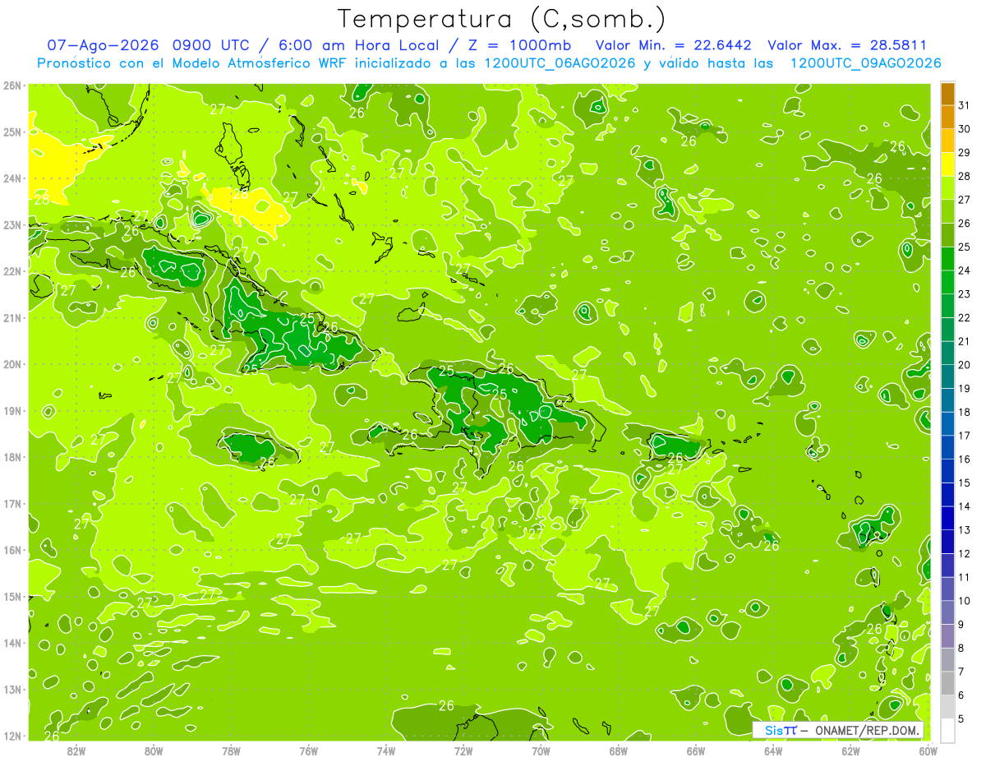Click the longitude axis label '78W'

[231, 750]
